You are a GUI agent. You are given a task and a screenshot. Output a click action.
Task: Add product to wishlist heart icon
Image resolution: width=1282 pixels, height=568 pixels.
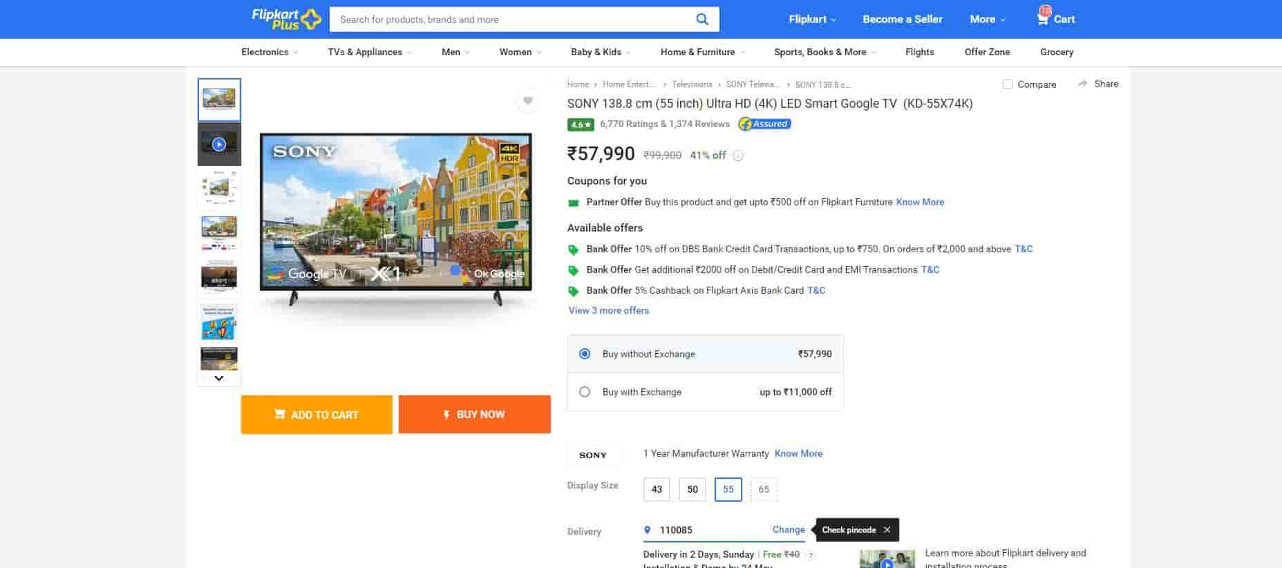point(527,101)
